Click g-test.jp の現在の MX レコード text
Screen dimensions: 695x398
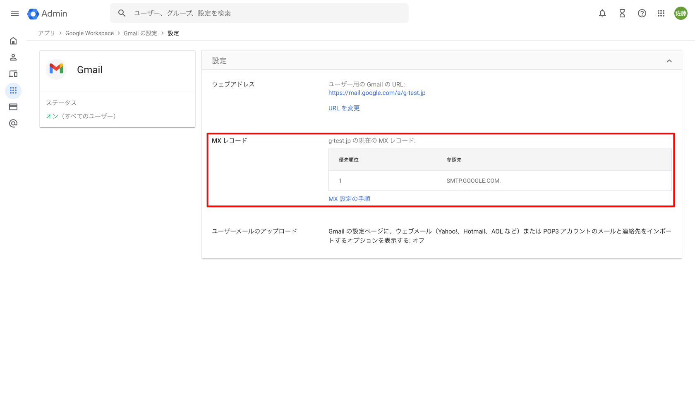tap(372, 141)
